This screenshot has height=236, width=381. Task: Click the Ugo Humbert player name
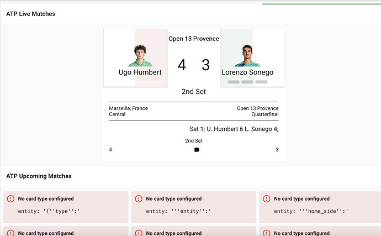[140, 72]
